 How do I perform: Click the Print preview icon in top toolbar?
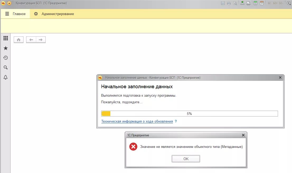click(x=235, y=3)
